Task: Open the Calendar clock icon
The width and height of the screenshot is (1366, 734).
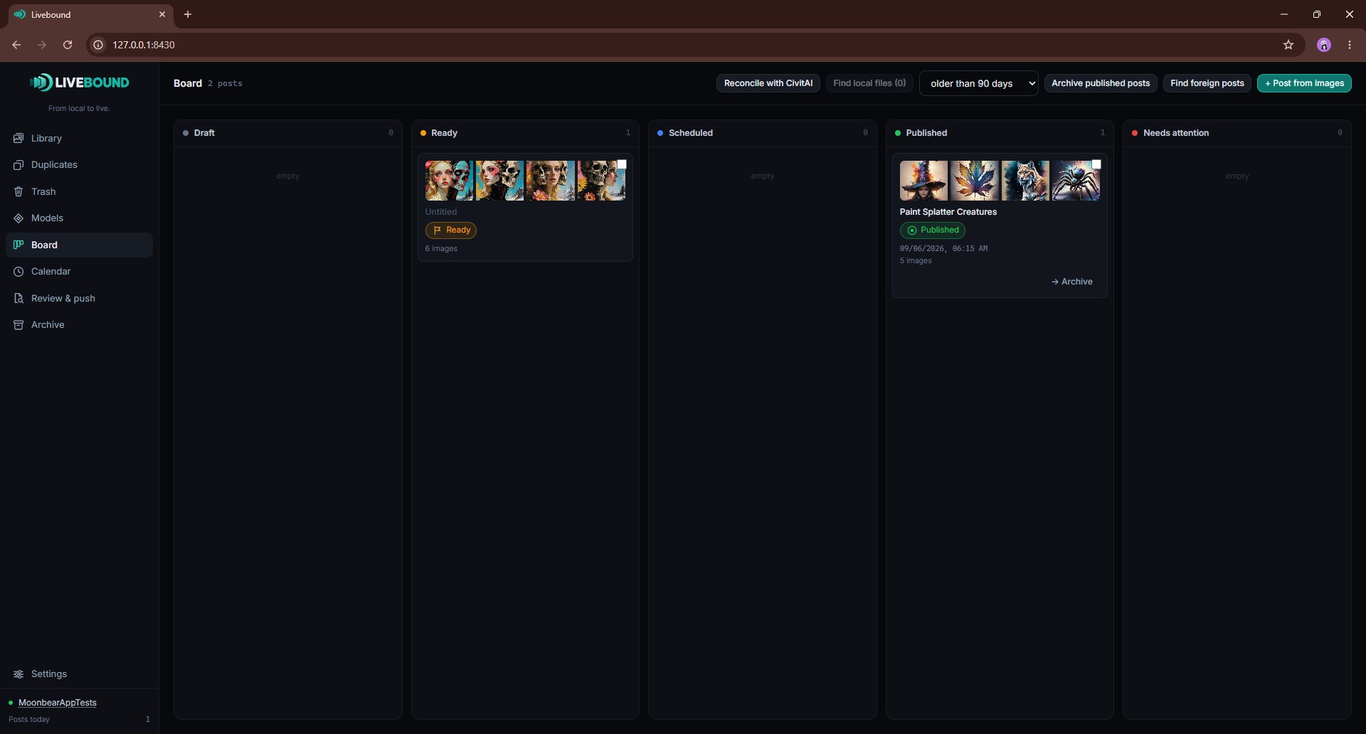Action: (x=18, y=272)
